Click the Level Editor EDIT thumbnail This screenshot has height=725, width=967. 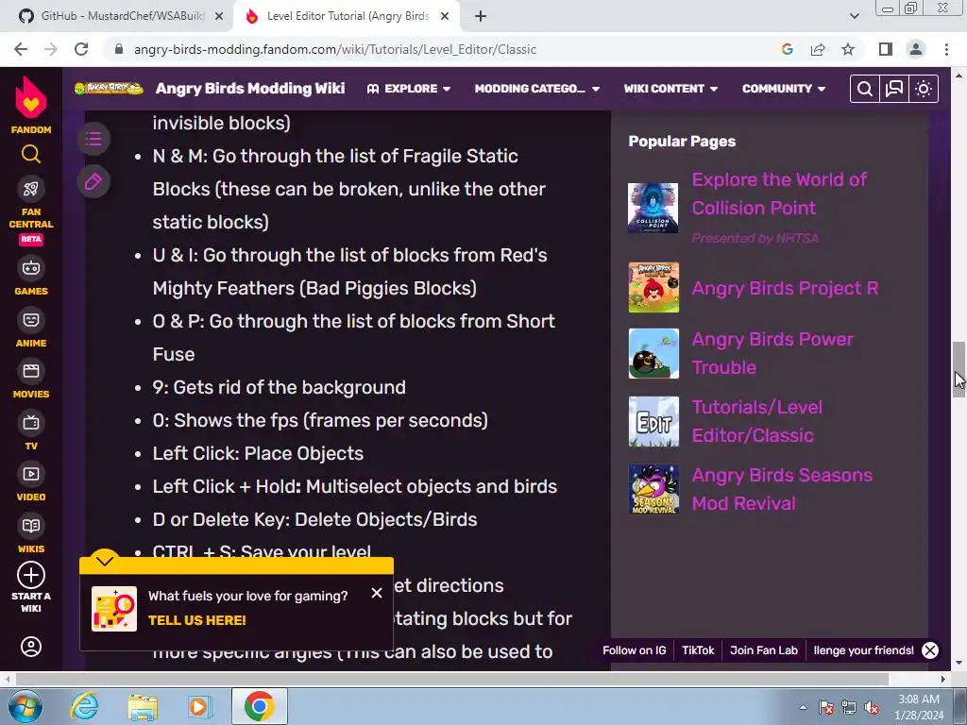pyautogui.click(x=653, y=422)
